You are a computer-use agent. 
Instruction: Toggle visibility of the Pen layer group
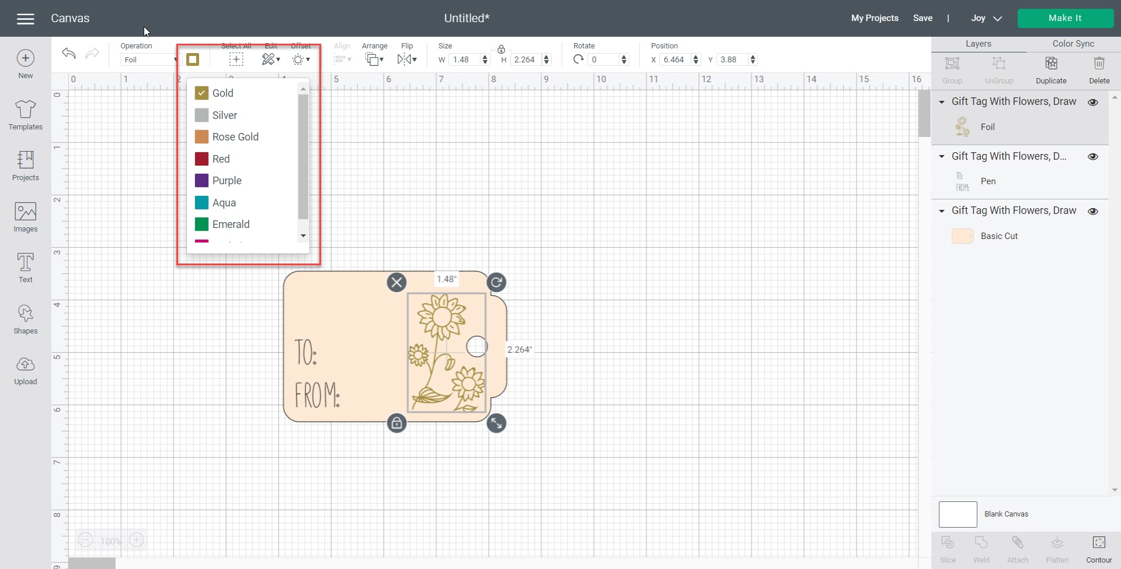tap(1093, 156)
